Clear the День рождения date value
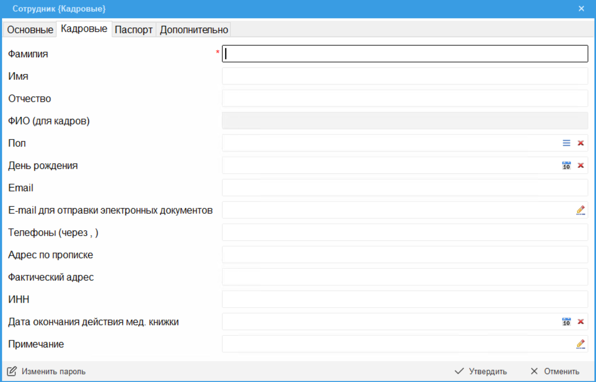The image size is (596, 382). click(x=581, y=165)
